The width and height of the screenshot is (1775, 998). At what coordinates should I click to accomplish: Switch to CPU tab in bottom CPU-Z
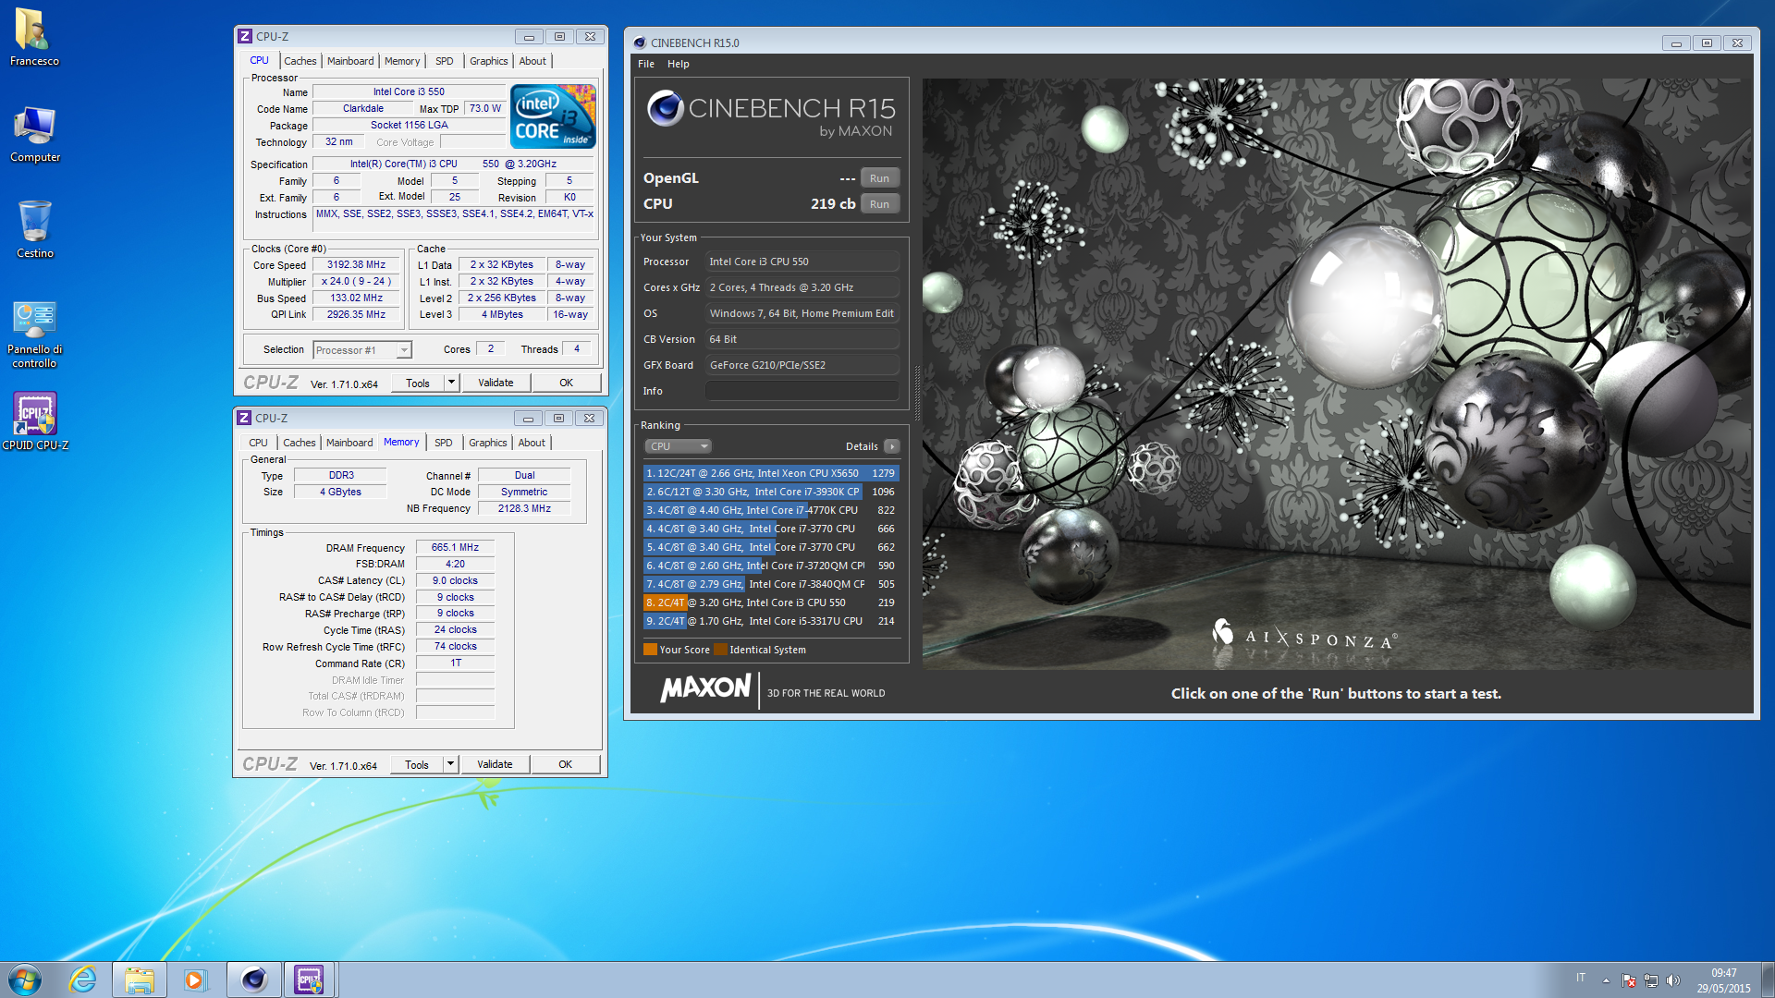coord(258,443)
